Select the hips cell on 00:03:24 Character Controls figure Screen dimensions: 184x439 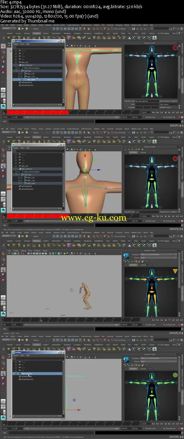152,179
